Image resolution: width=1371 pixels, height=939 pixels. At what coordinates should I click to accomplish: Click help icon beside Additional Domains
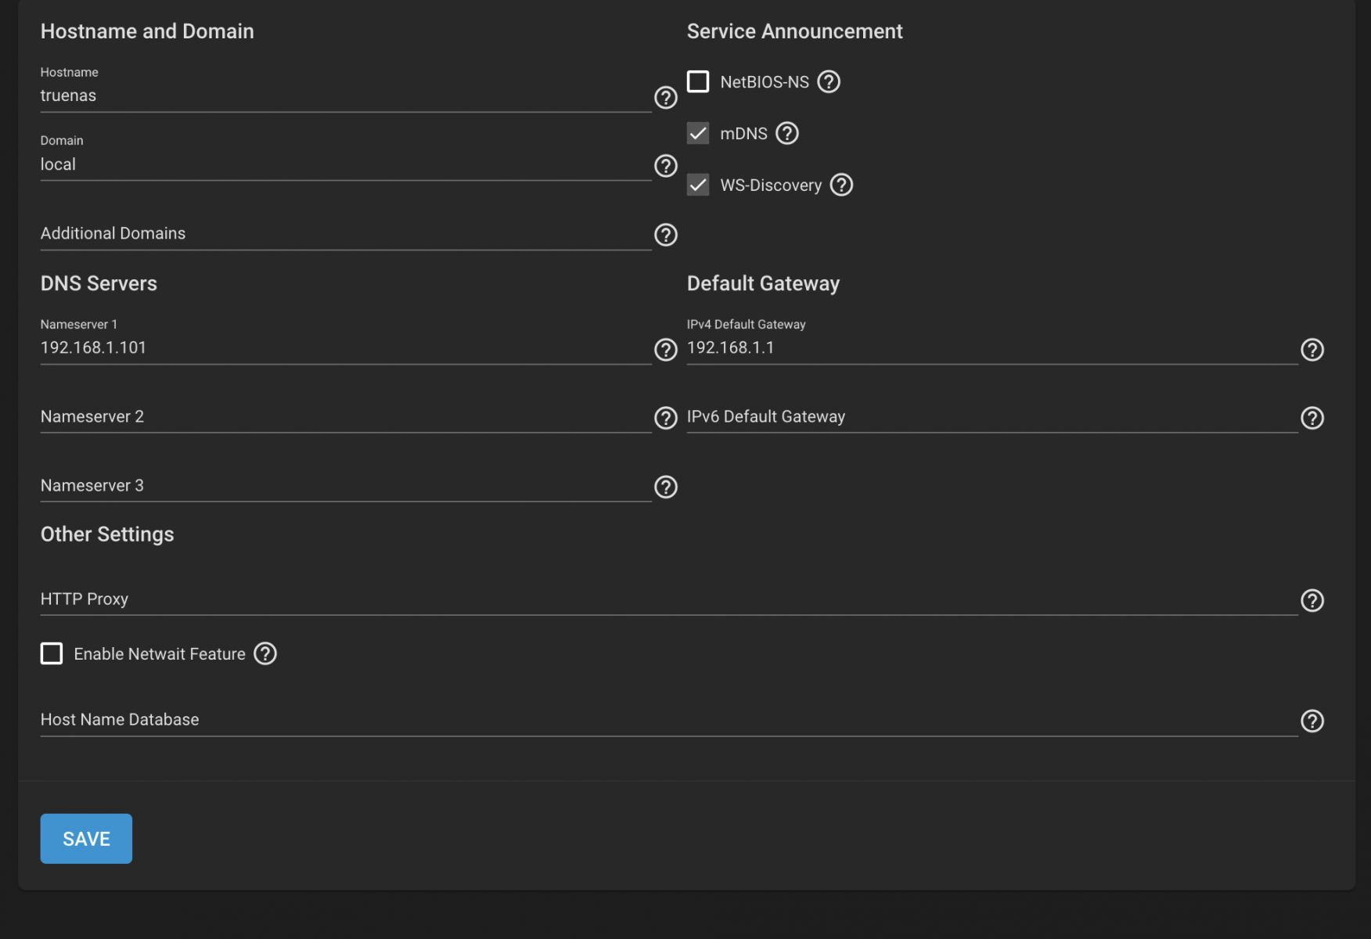(665, 235)
